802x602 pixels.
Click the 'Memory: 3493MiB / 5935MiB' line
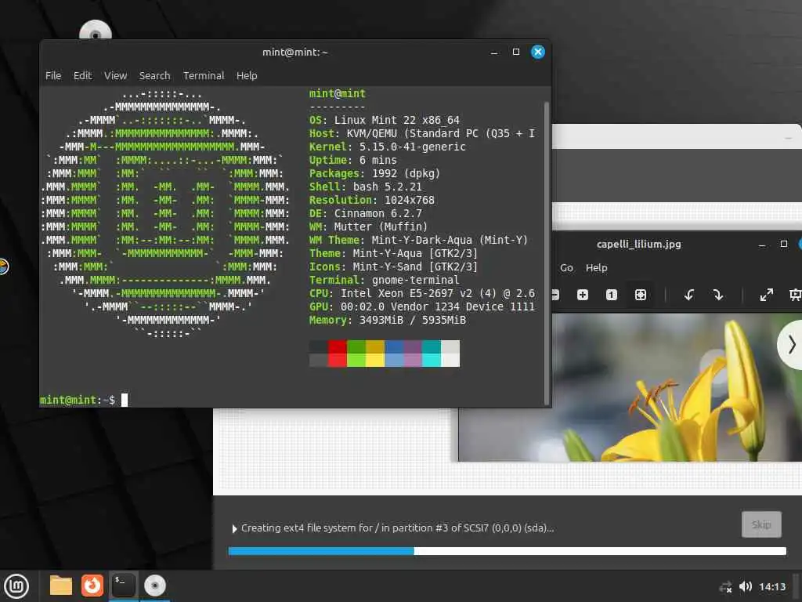pyautogui.click(x=387, y=320)
